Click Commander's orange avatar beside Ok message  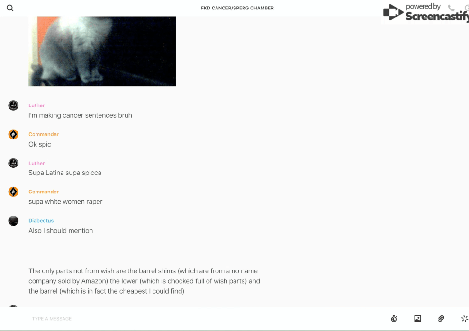point(13,134)
